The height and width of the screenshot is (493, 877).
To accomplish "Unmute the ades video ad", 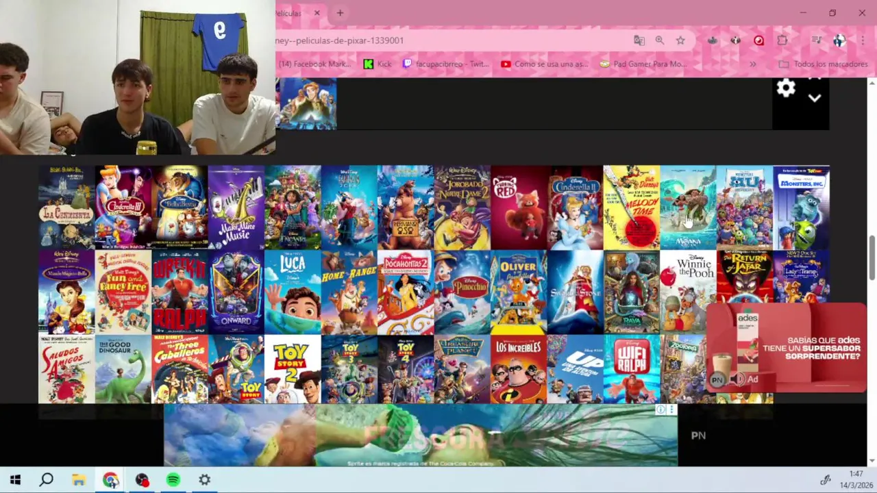I will pyautogui.click(x=736, y=379).
